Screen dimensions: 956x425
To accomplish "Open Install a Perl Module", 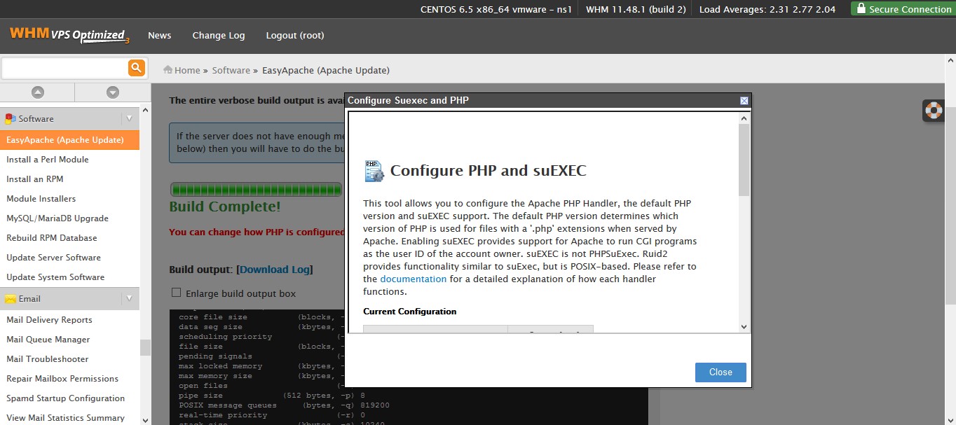I will 48,160.
